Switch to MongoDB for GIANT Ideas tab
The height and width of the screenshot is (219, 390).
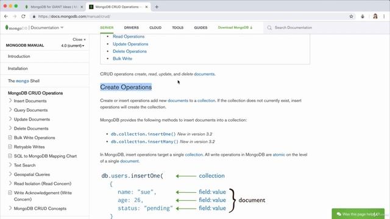pos(54,7)
